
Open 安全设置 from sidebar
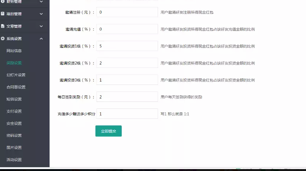(x=14, y=124)
